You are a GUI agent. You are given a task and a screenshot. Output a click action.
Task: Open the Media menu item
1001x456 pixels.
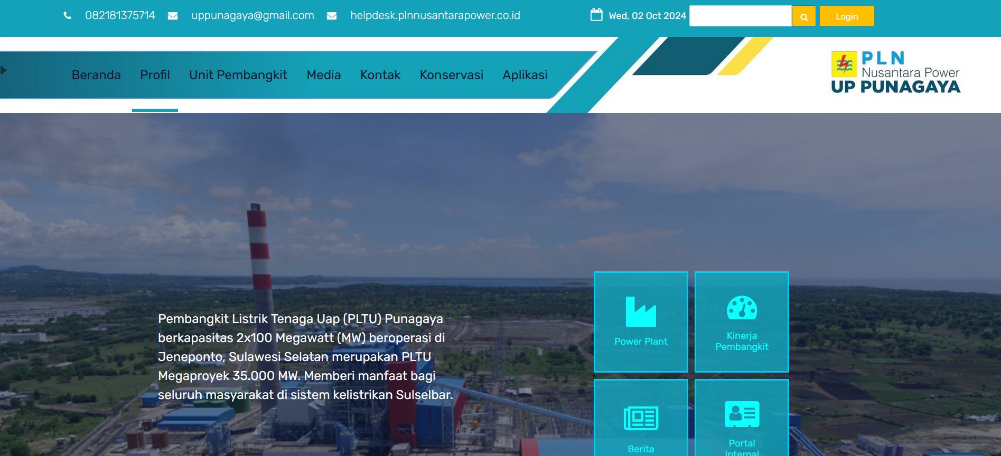click(x=324, y=75)
